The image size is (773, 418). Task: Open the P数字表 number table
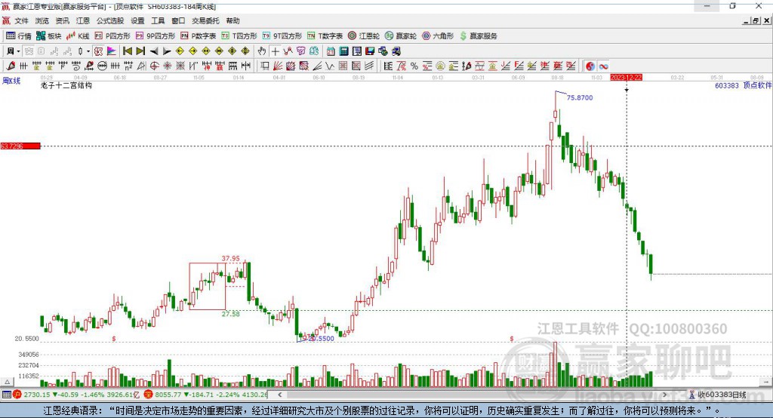199,36
